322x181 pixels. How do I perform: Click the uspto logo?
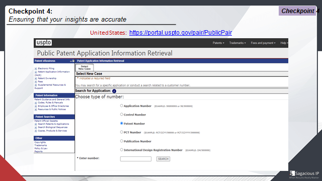[x=44, y=43]
